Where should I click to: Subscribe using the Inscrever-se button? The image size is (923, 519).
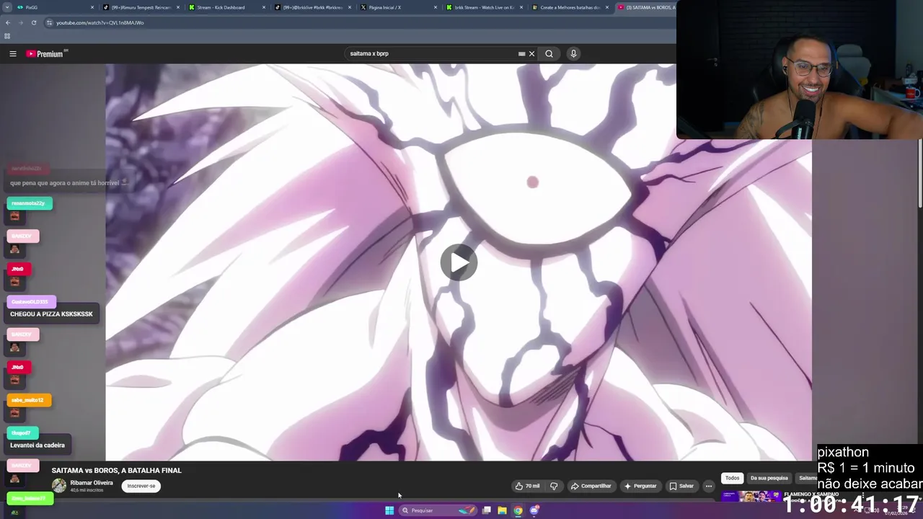[x=141, y=486]
